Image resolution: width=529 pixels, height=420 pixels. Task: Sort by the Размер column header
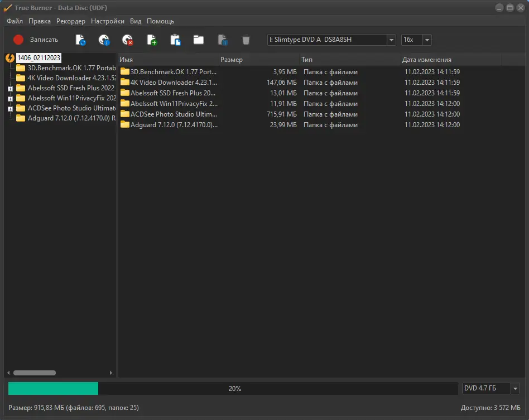pos(259,60)
